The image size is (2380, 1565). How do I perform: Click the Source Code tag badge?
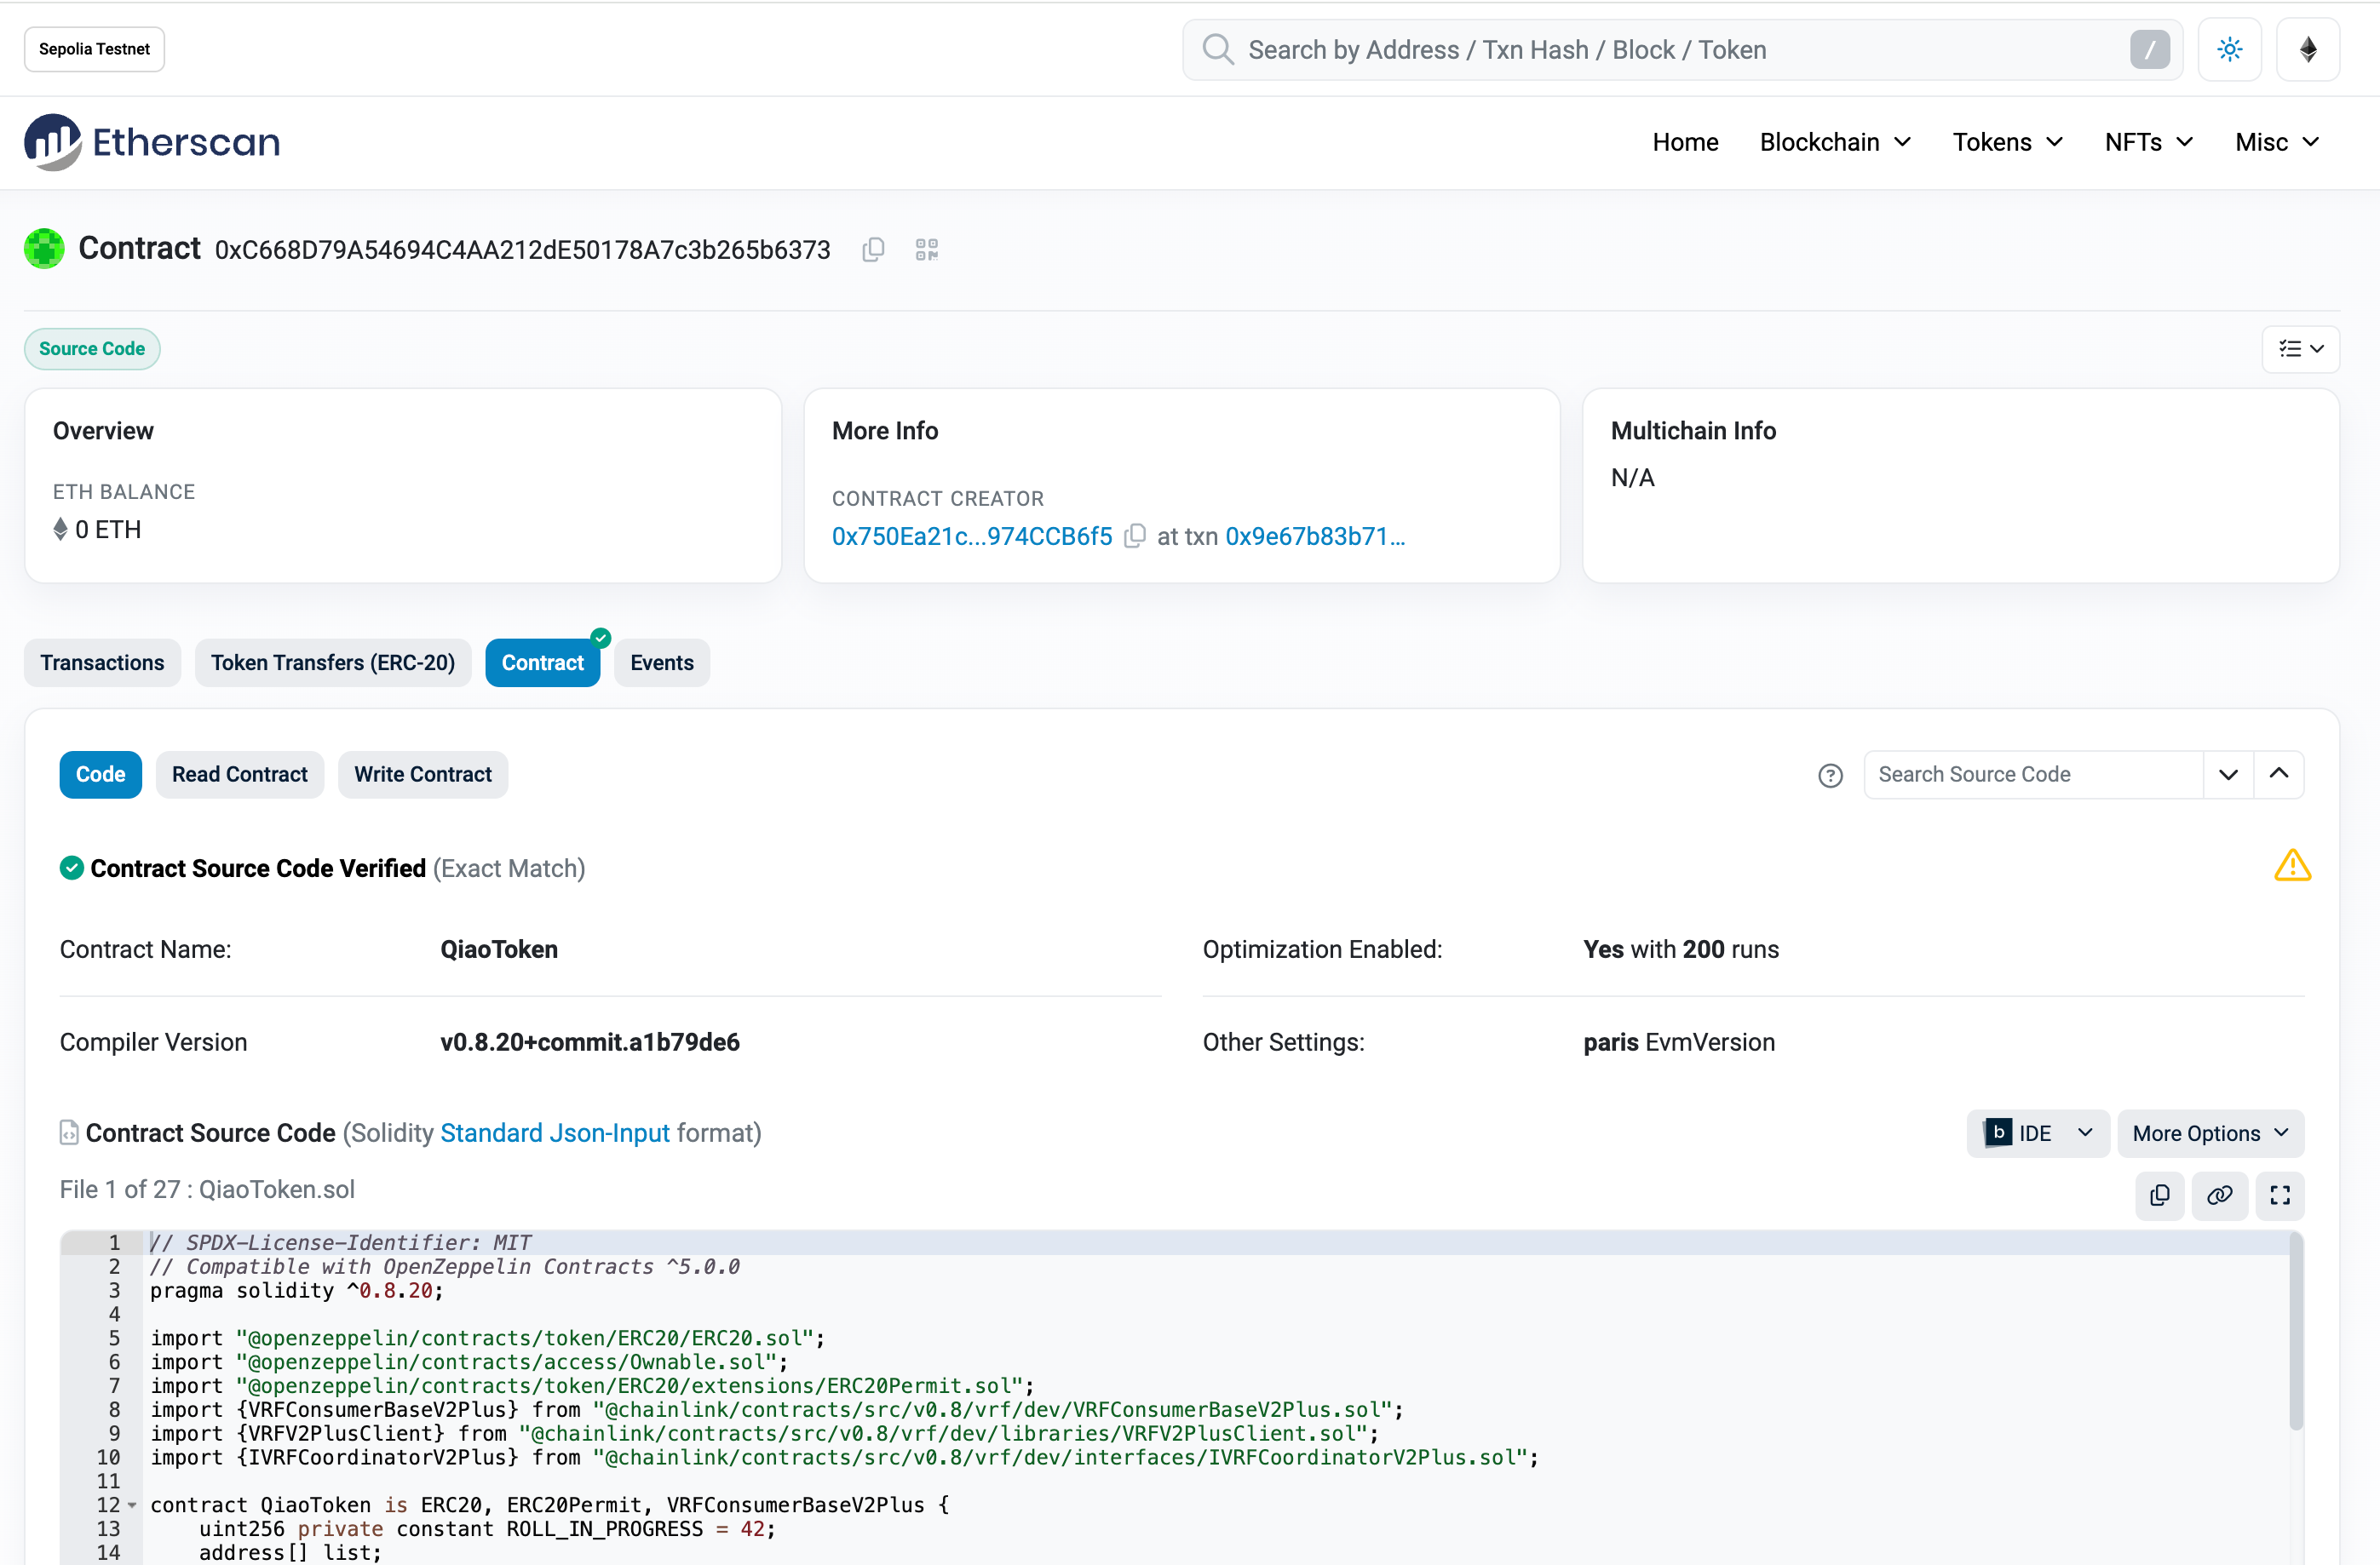pyautogui.click(x=92, y=349)
